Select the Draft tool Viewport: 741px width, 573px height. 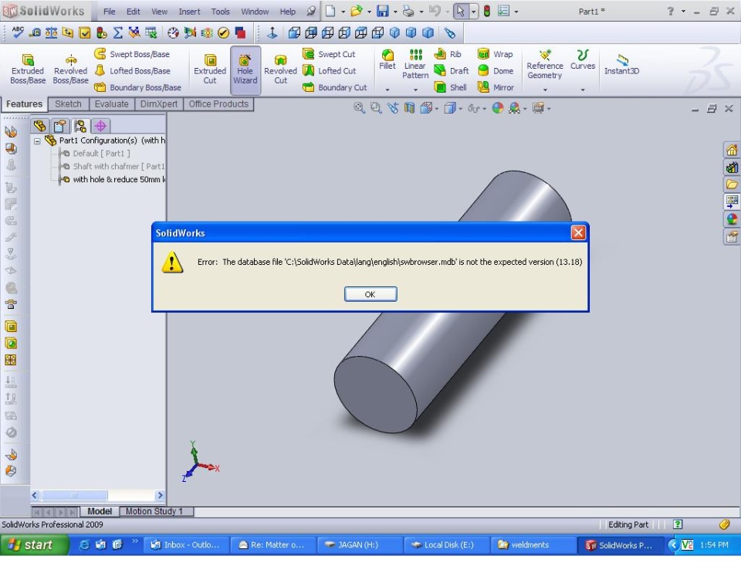click(452, 71)
